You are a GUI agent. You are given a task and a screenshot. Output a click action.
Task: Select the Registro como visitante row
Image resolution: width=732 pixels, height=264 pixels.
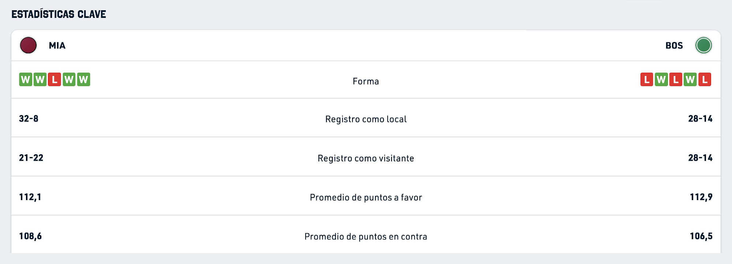(366, 157)
